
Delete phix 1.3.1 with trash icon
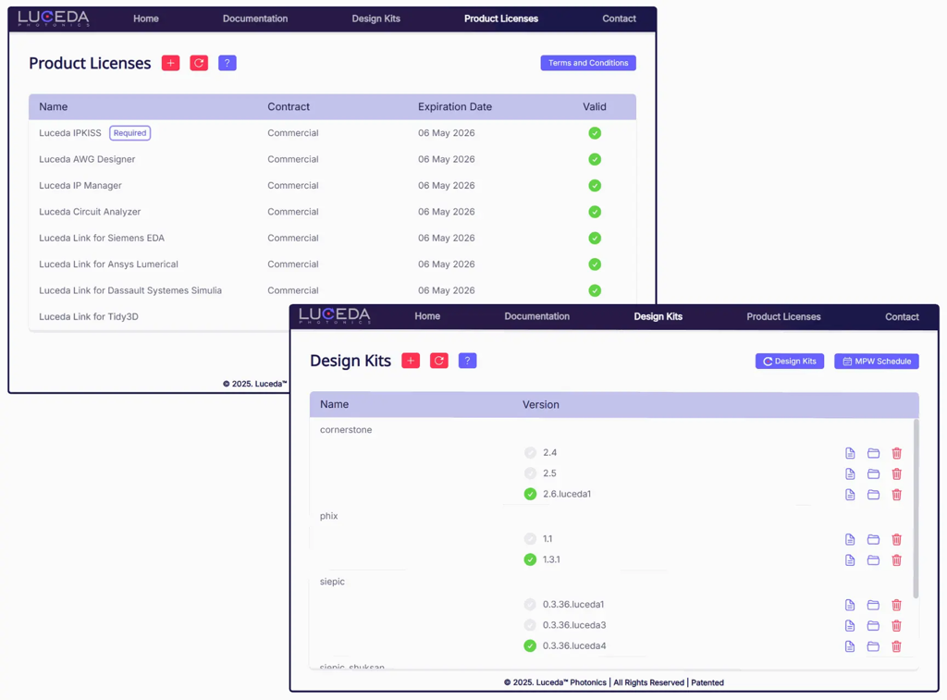click(x=897, y=559)
